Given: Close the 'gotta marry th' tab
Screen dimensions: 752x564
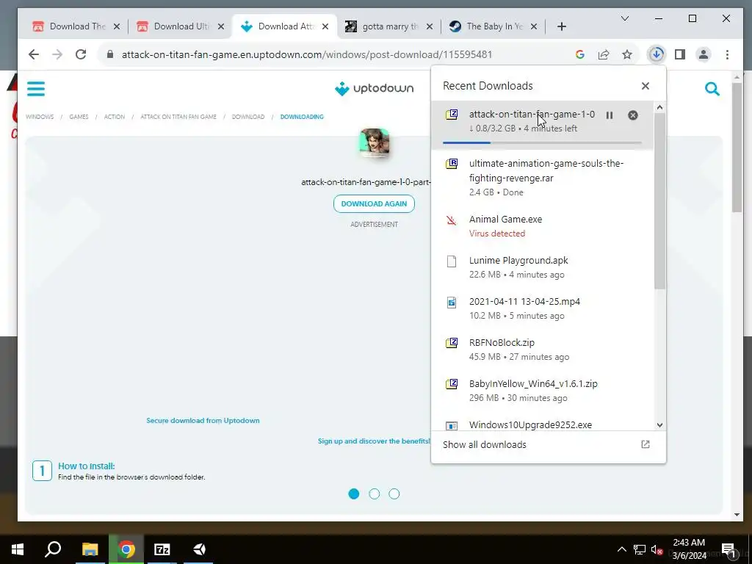Looking at the screenshot, I should click(x=430, y=26).
